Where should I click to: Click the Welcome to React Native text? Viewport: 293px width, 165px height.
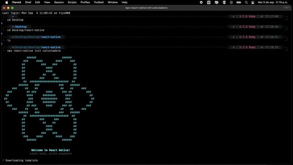pyautogui.click(x=50, y=150)
